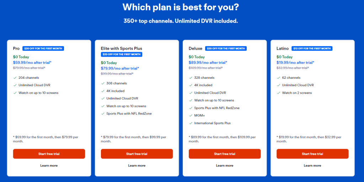Click the Deluxe $20 off first month badge

click(x=226, y=48)
